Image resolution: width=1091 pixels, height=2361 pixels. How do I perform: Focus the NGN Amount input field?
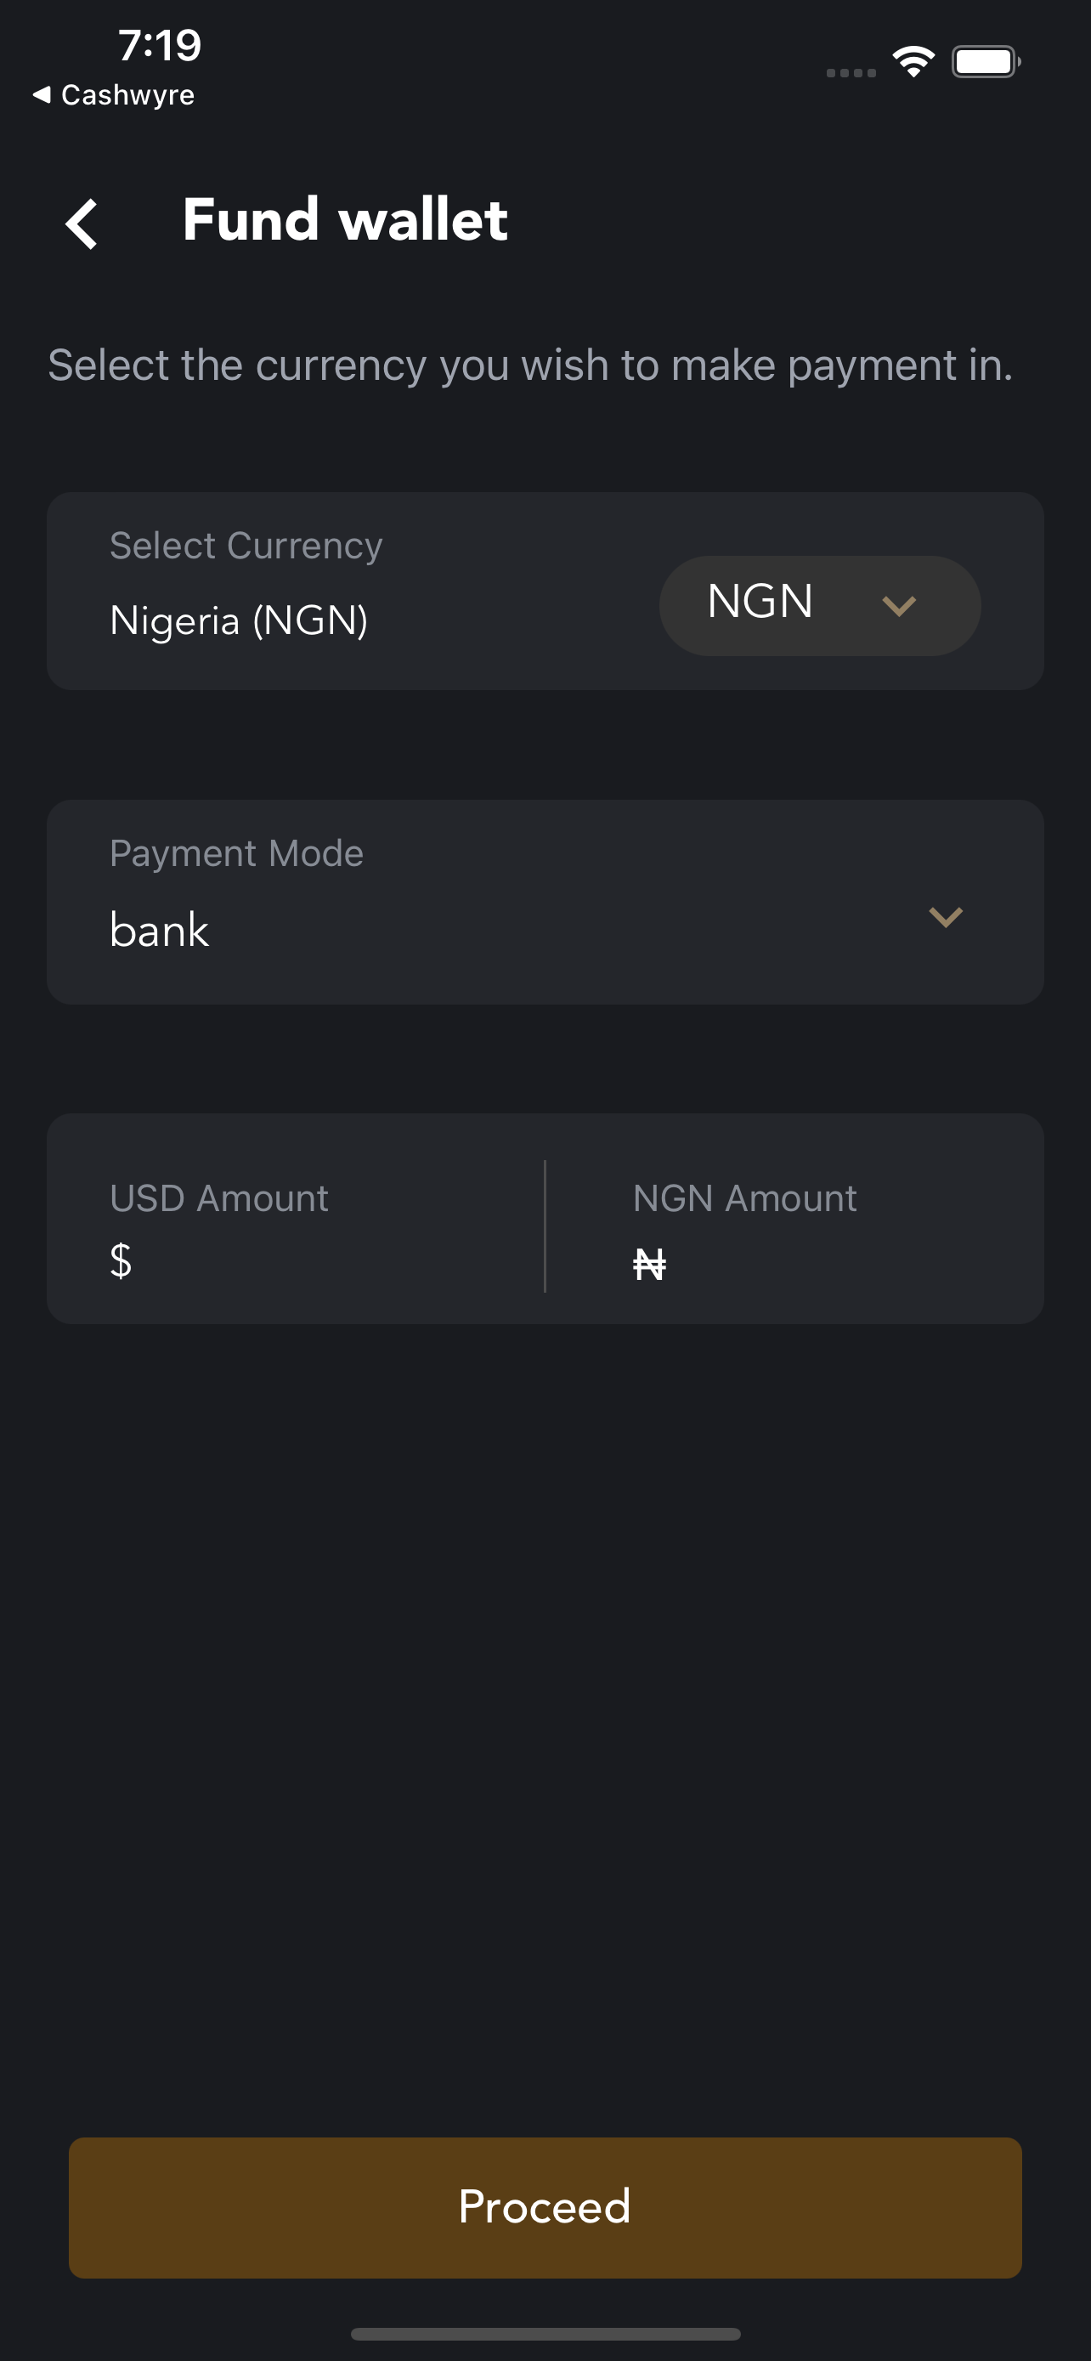click(x=795, y=1218)
